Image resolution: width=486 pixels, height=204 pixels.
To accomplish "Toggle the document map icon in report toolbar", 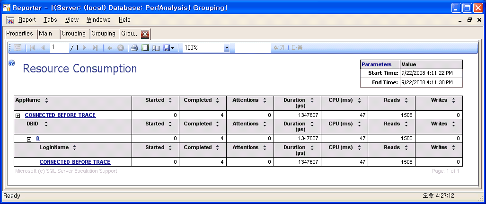I will click(x=18, y=48).
